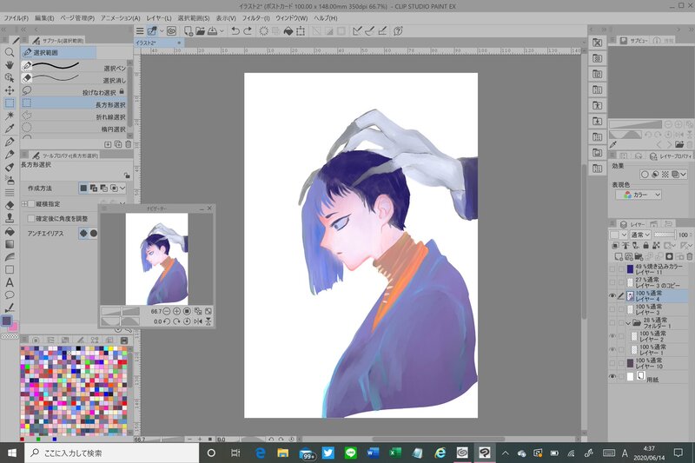Image resolution: width=695 pixels, height=463 pixels.
Task: Expand 作成方法 options dropdown arrow
Action: click(122, 189)
